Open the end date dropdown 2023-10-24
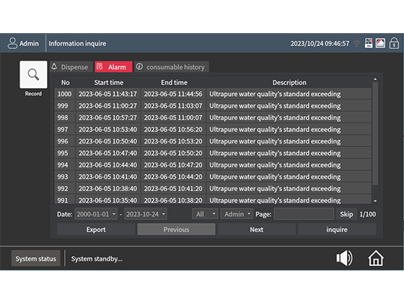 pyautogui.click(x=146, y=214)
